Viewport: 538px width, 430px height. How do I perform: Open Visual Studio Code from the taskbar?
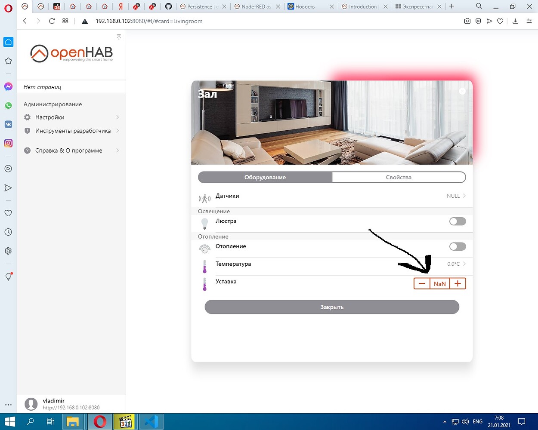tap(151, 421)
